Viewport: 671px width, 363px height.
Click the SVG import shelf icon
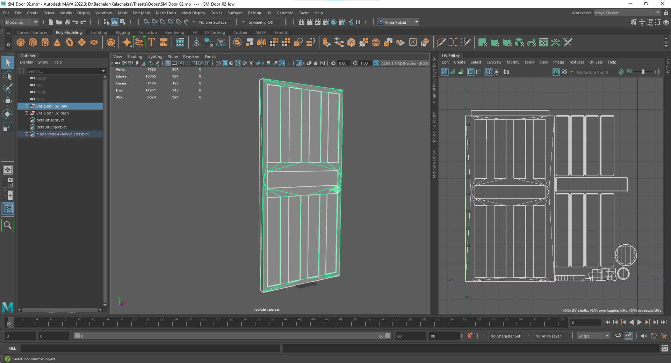click(164, 43)
